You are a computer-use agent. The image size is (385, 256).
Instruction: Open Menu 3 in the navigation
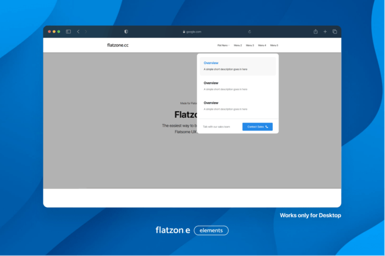click(x=250, y=45)
